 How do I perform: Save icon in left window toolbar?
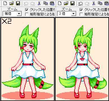click(18, 3)
